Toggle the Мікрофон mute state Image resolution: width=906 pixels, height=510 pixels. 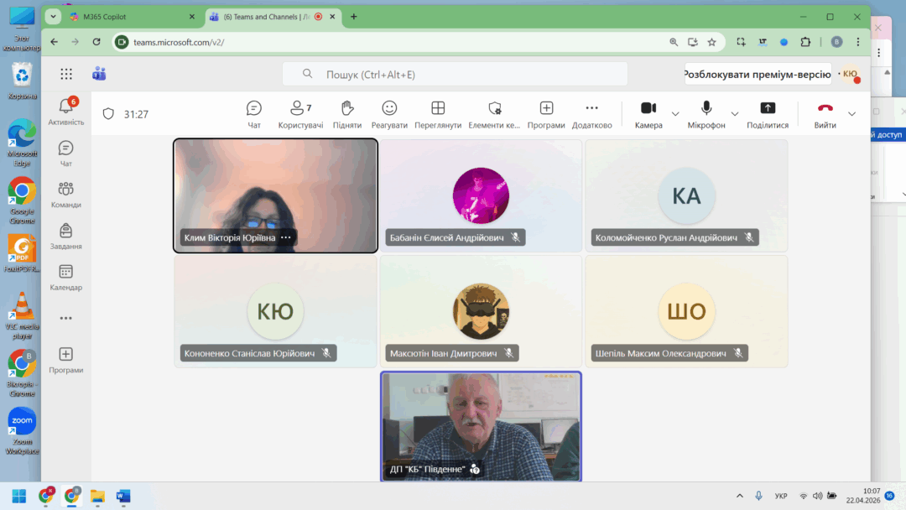pyautogui.click(x=706, y=113)
